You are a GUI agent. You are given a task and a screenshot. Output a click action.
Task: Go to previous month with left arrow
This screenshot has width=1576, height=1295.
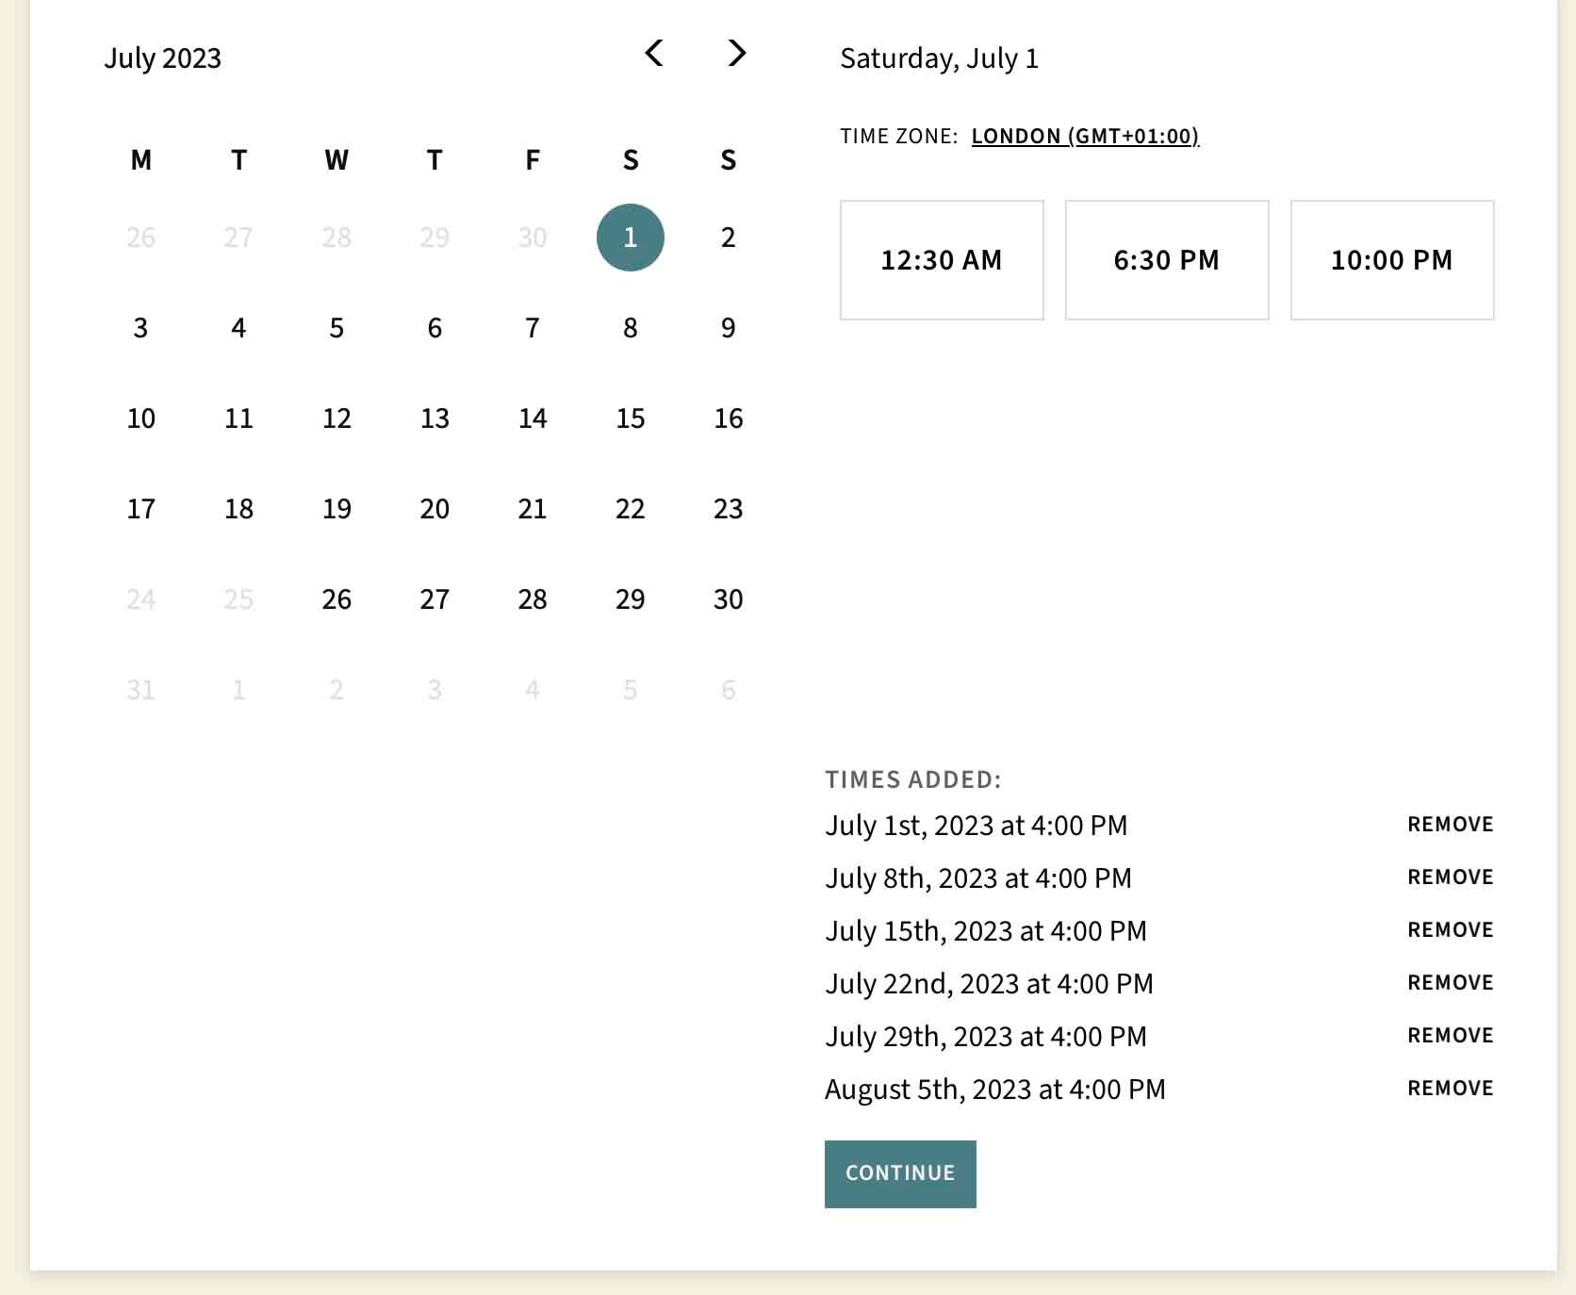pos(654,54)
